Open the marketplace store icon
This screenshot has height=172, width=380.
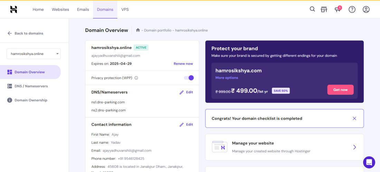pos(324,9)
